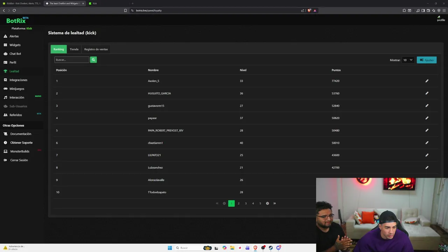Click the points value 77420
The height and width of the screenshot is (252, 448).
336,81
